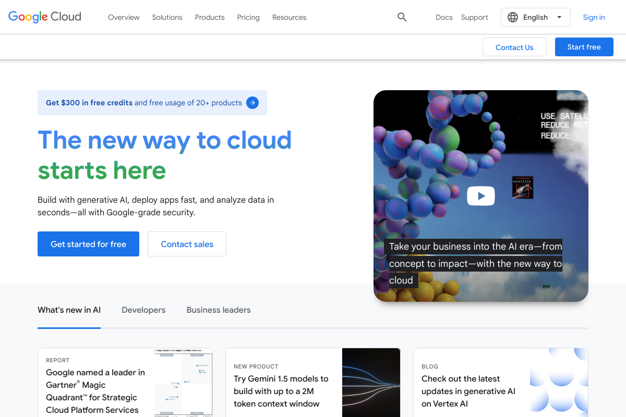
Task: Open the Support link
Action: [475, 17]
